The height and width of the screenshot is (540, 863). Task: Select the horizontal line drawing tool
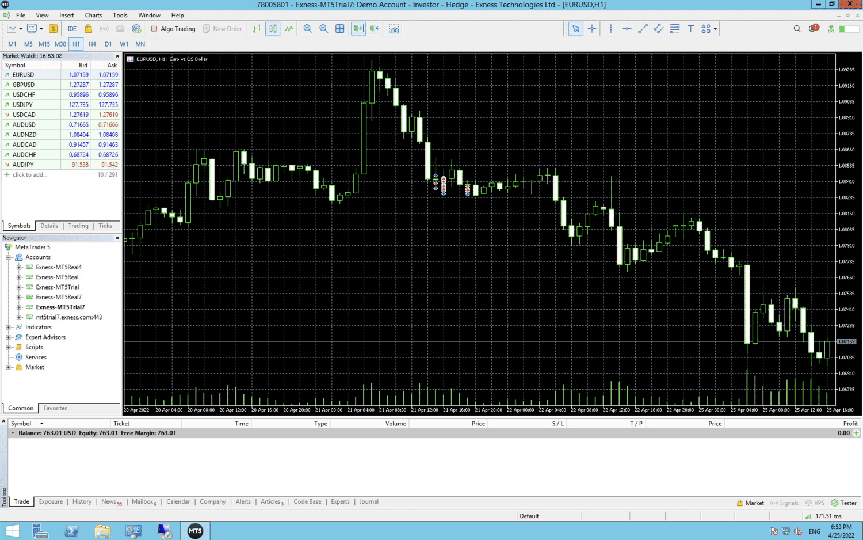(627, 29)
